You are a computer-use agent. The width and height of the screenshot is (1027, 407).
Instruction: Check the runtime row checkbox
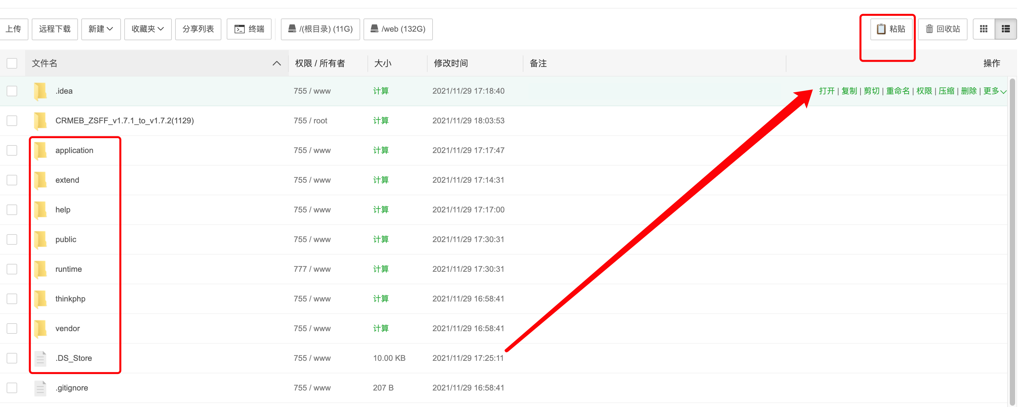(12, 269)
